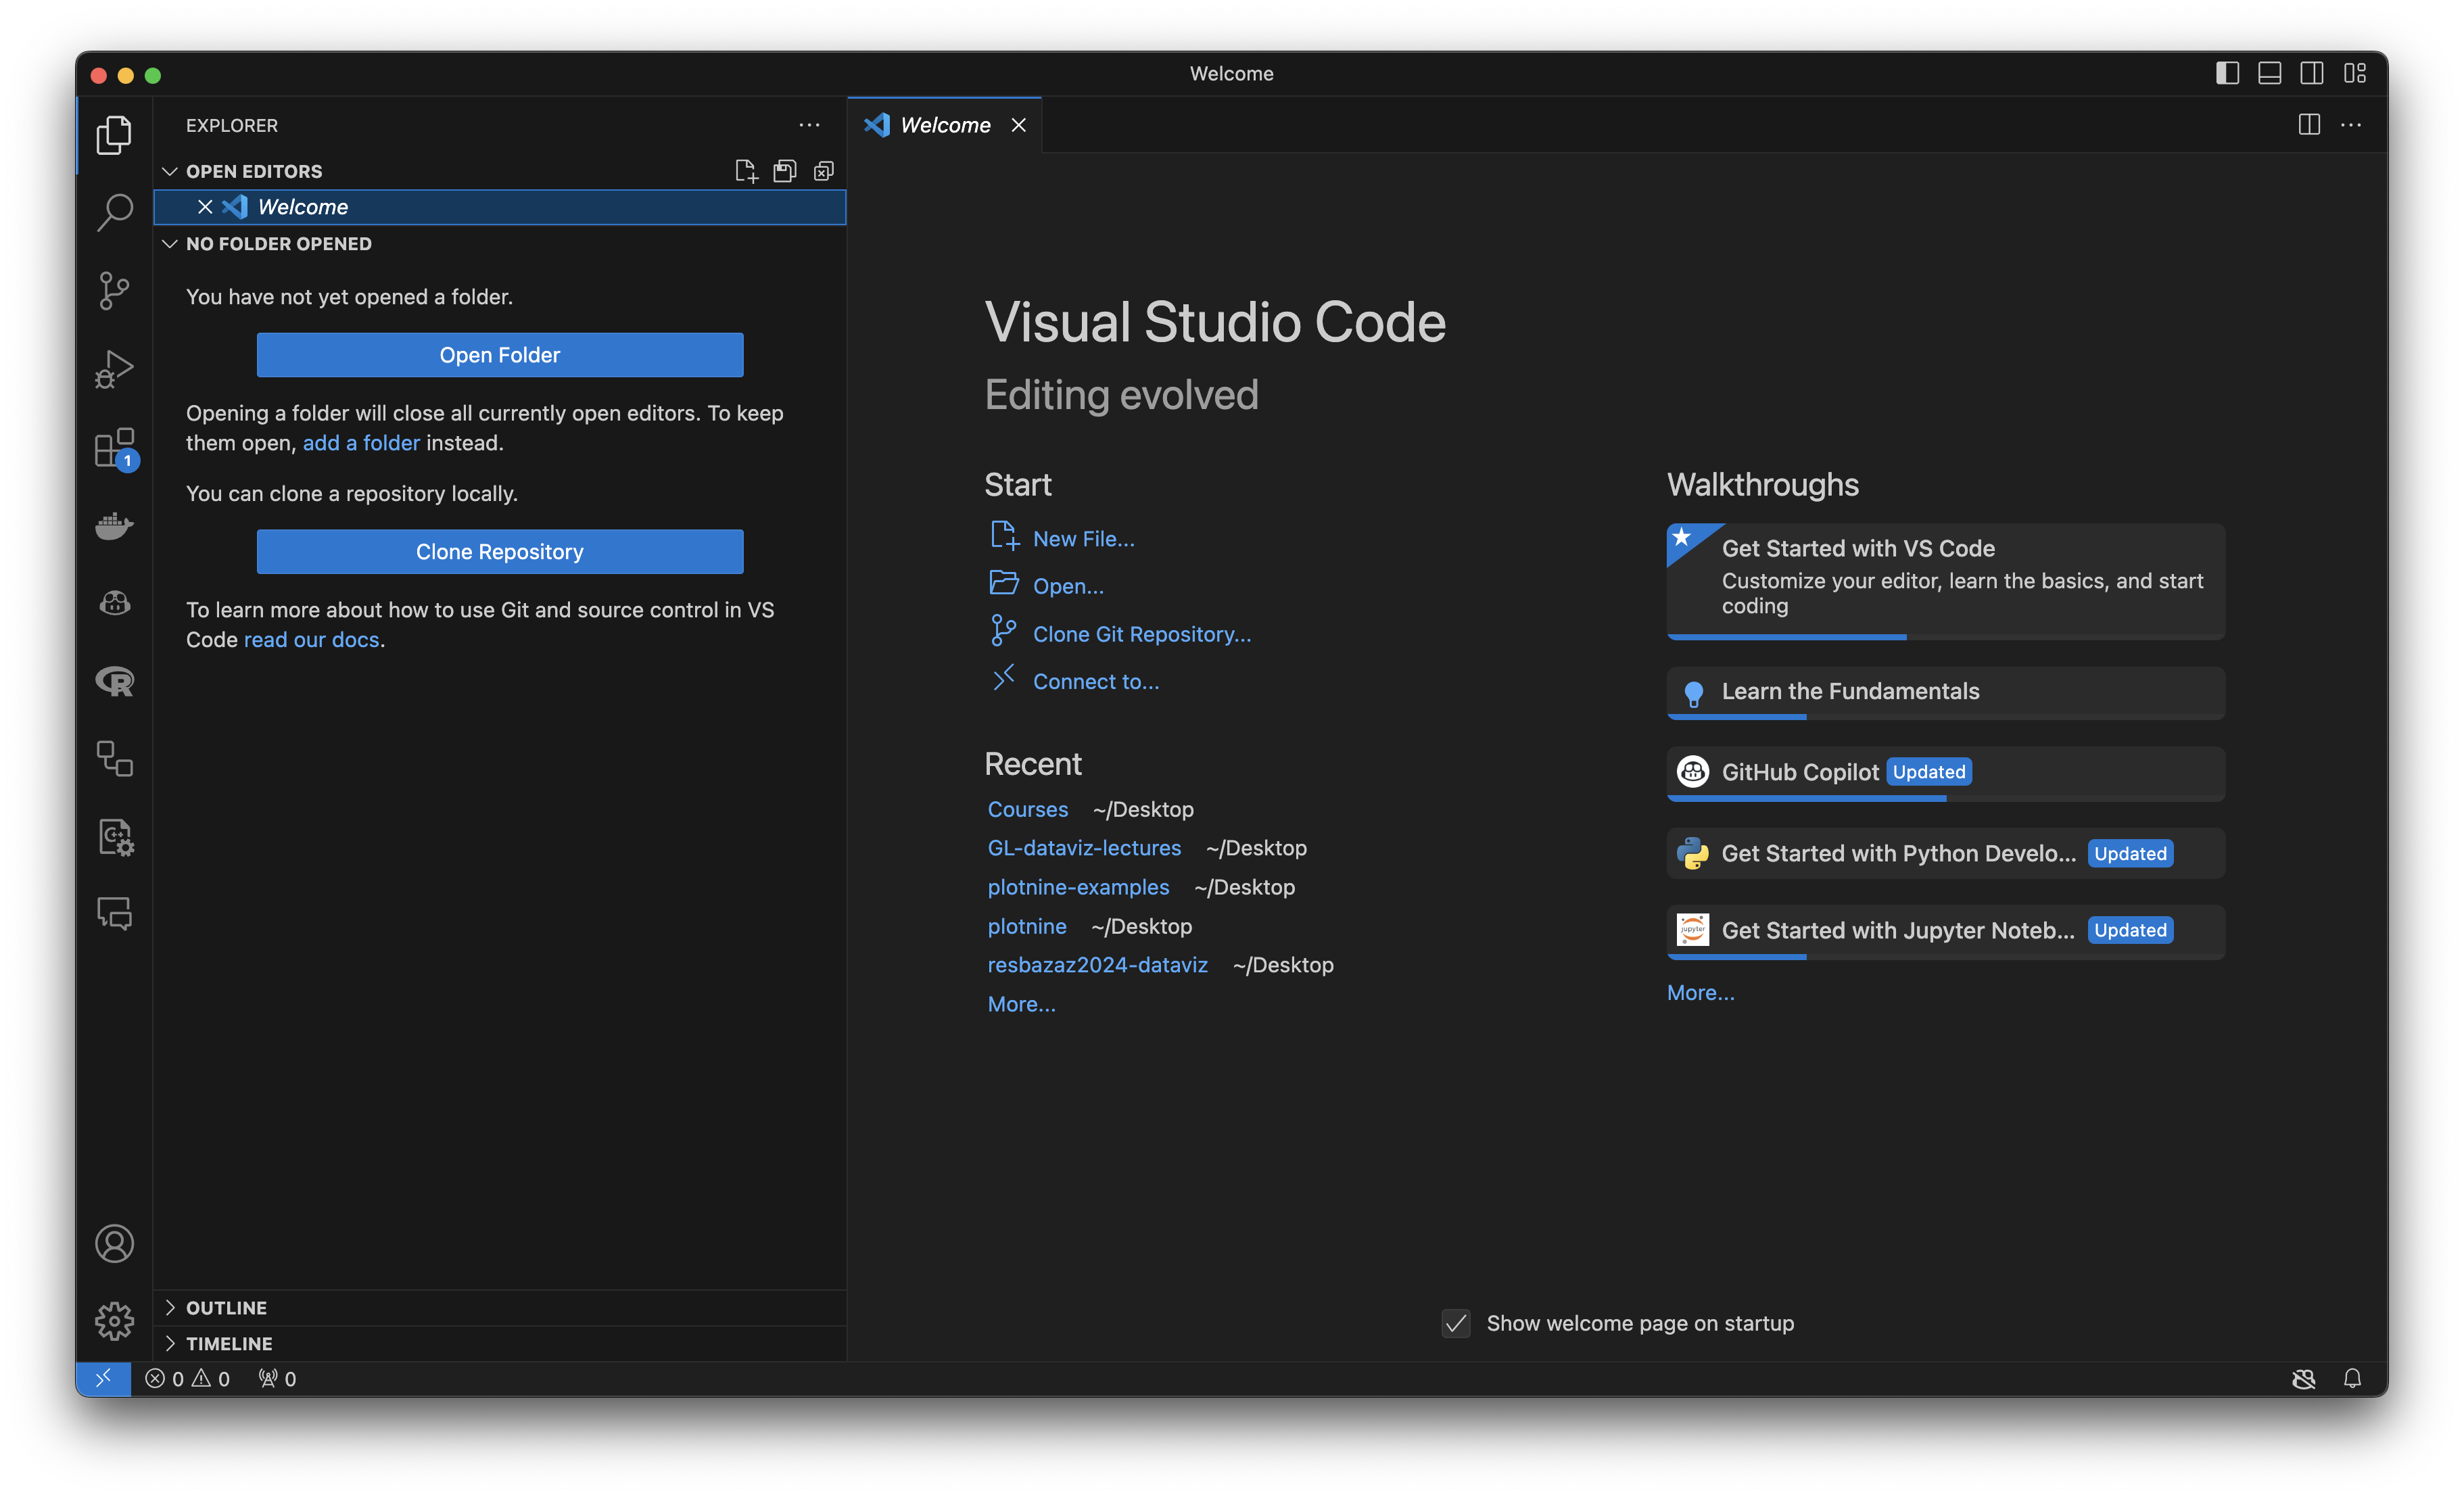Click the Copilot status icon in status bar
The image size is (2464, 1497).
(x=2303, y=1378)
